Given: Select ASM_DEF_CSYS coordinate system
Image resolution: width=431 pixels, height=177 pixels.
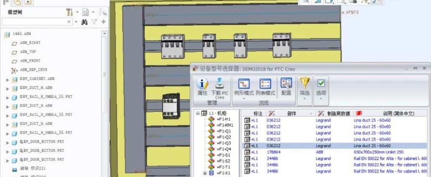Looking at the screenshot, I should (33, 70).
